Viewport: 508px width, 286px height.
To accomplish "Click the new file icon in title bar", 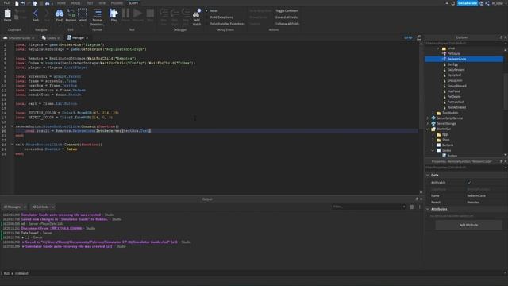I will pyautogui.click(x=17, y=3).
